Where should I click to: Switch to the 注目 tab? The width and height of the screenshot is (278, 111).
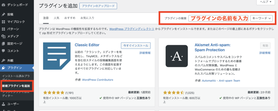(46, 18)
